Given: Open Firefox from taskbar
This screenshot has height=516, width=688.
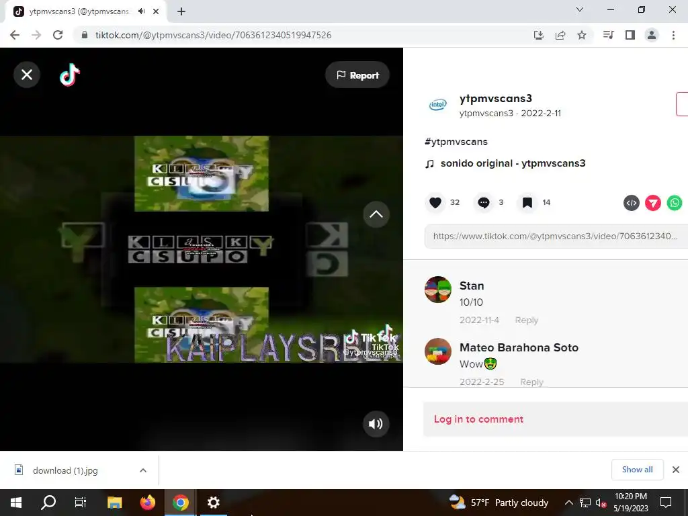Looking at the screenshot, I should click(x=147, y=503).
